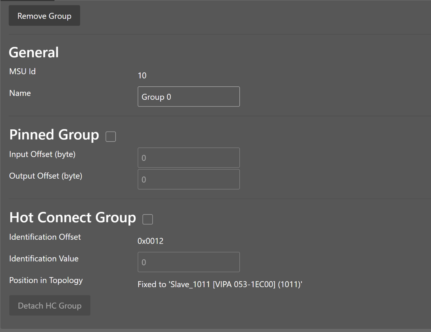Screen dimensions: 431x332
Task: Select the Output Offset (byte) input box
Action: [x=189, y=179]
